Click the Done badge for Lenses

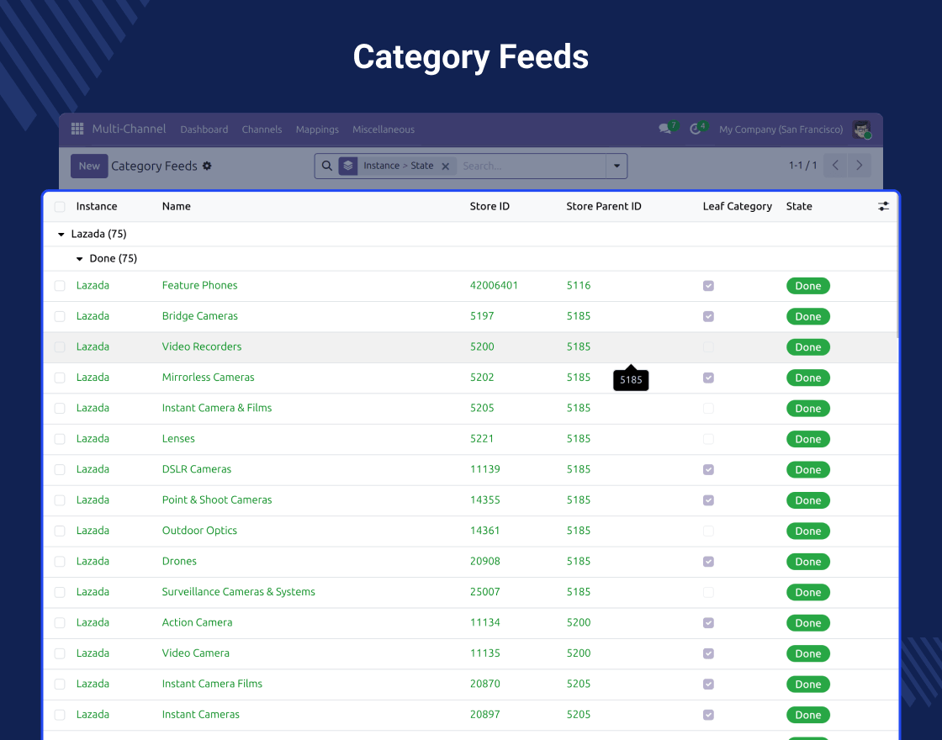tap(808, 439)
